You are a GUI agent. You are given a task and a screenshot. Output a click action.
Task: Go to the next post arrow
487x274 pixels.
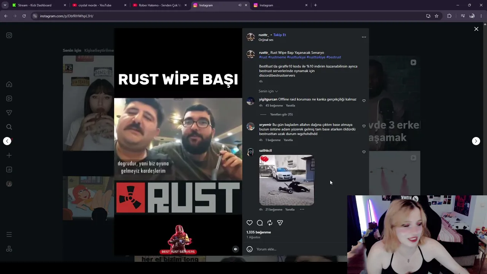(476, 141)
